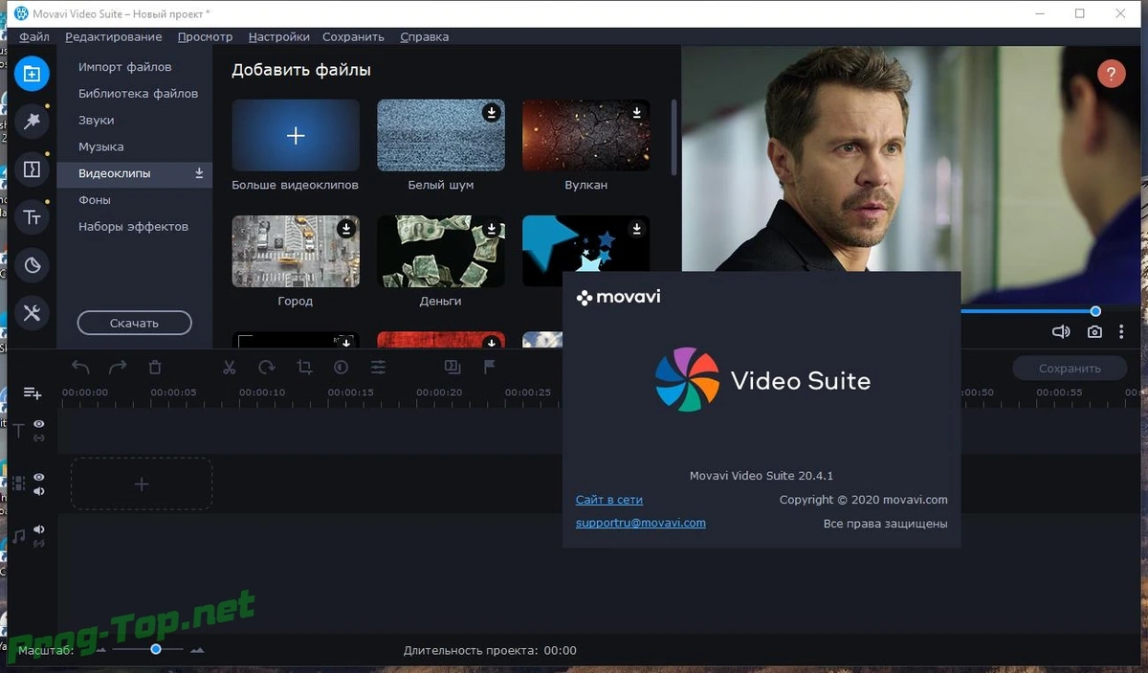Open the file import tab icon

tap(32, 74)
